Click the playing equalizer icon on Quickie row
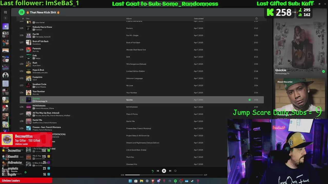Viewport: 328px width, 184px height. point(23,100)
